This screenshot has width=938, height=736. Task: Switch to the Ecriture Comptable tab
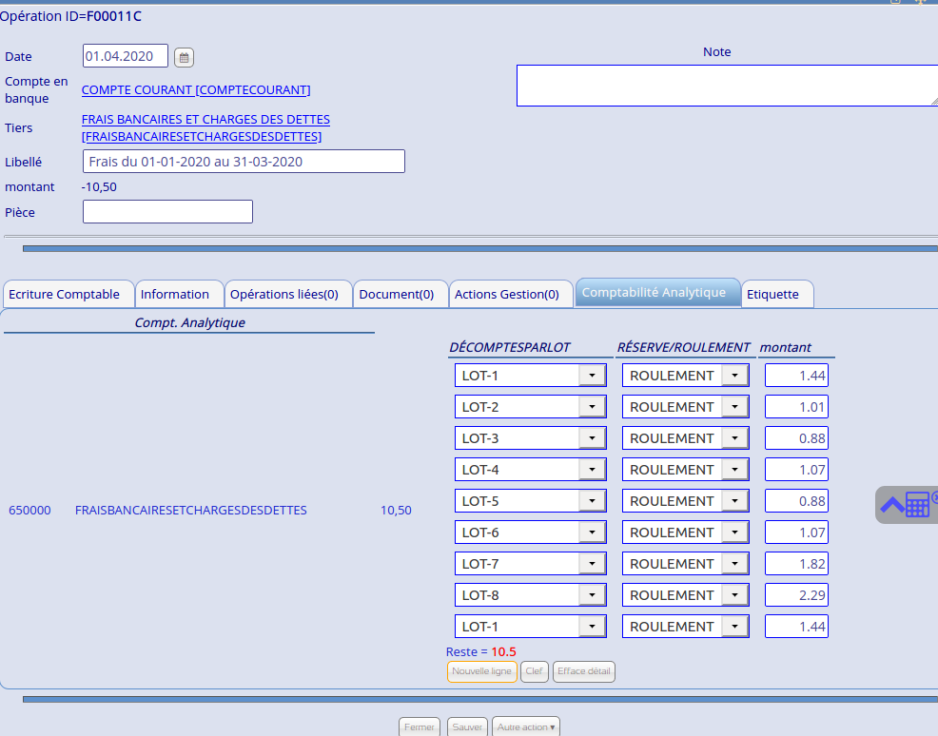[65, 295]
